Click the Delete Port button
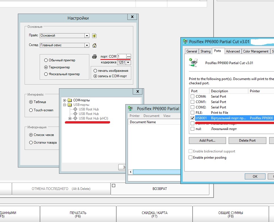The image size is (274, 222). pyautogui.click(x=247, y=141)
